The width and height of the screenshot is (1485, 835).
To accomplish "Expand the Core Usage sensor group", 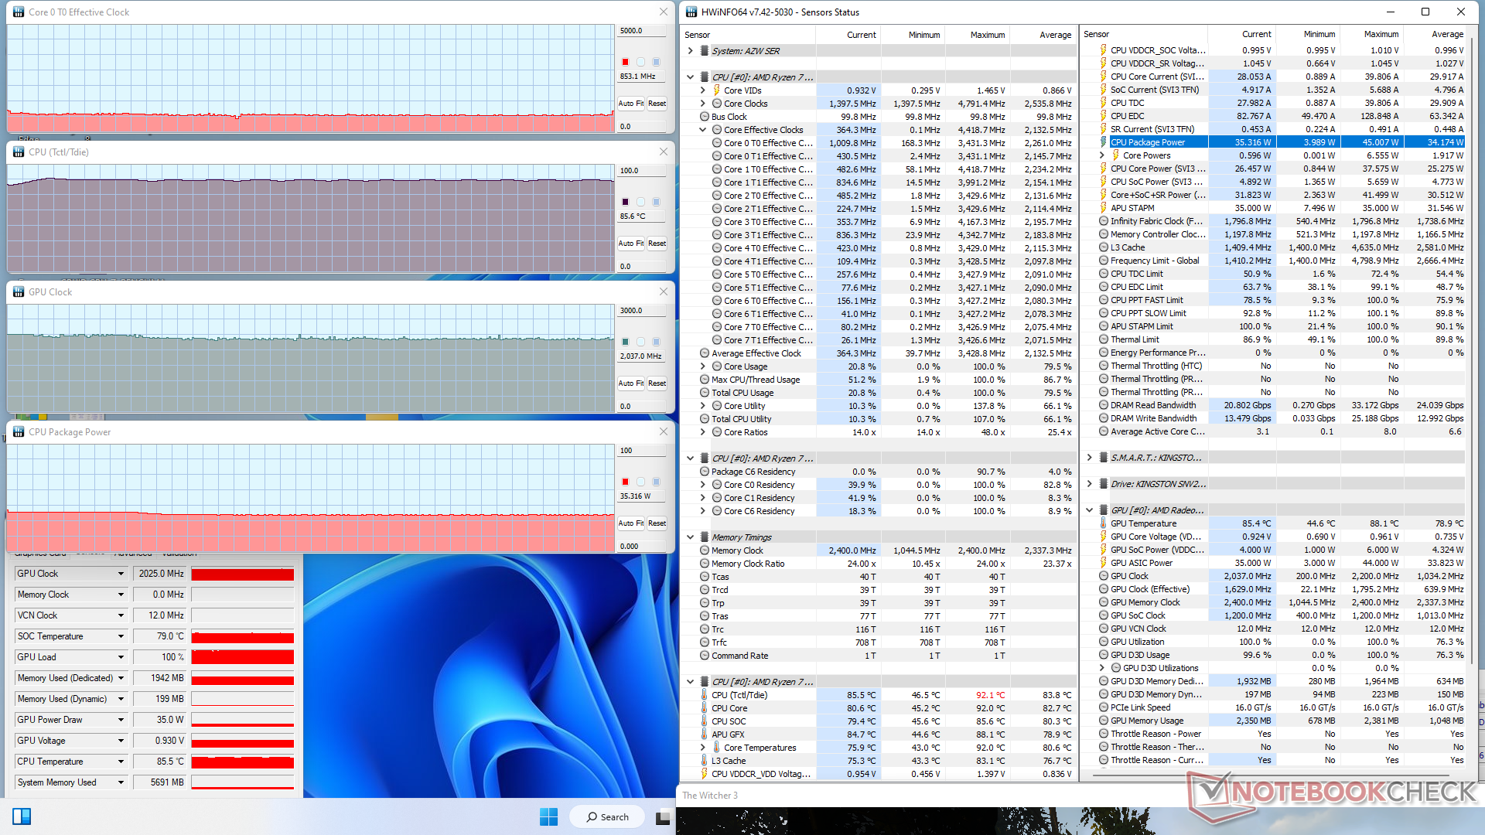I will point(703,366).
